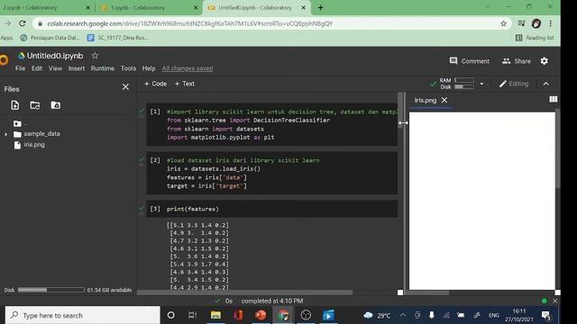Star the Untitled0.ipynb notebook

(95, 56)
